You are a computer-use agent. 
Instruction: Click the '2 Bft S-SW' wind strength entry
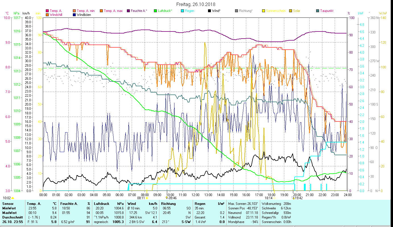point(136,222)
